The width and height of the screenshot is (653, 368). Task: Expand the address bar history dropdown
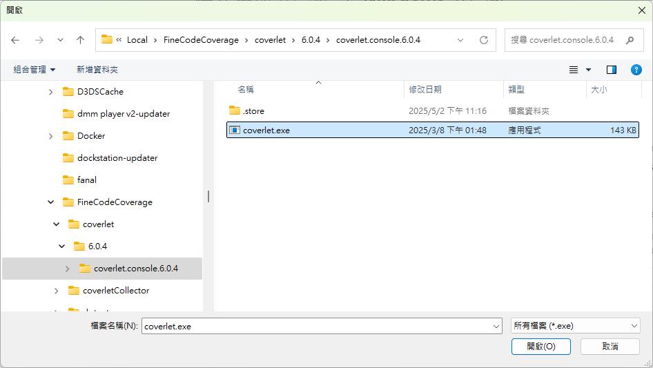click(460, 40)
